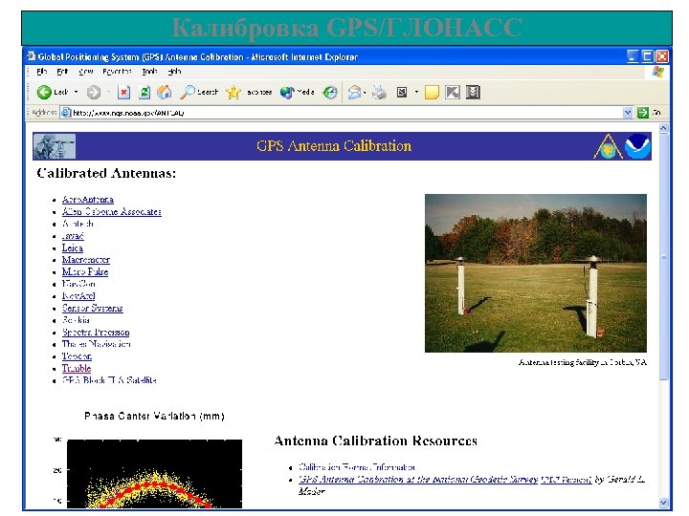Viewport: 689px width, 516px height.
Task: Click the Forward arrow button
Action: pyautogui.click(x=94, y=92)
